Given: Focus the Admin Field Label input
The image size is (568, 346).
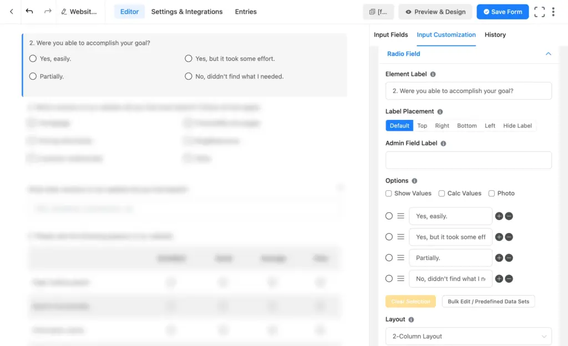Looking at the screenshot, I should coord(468,160).
